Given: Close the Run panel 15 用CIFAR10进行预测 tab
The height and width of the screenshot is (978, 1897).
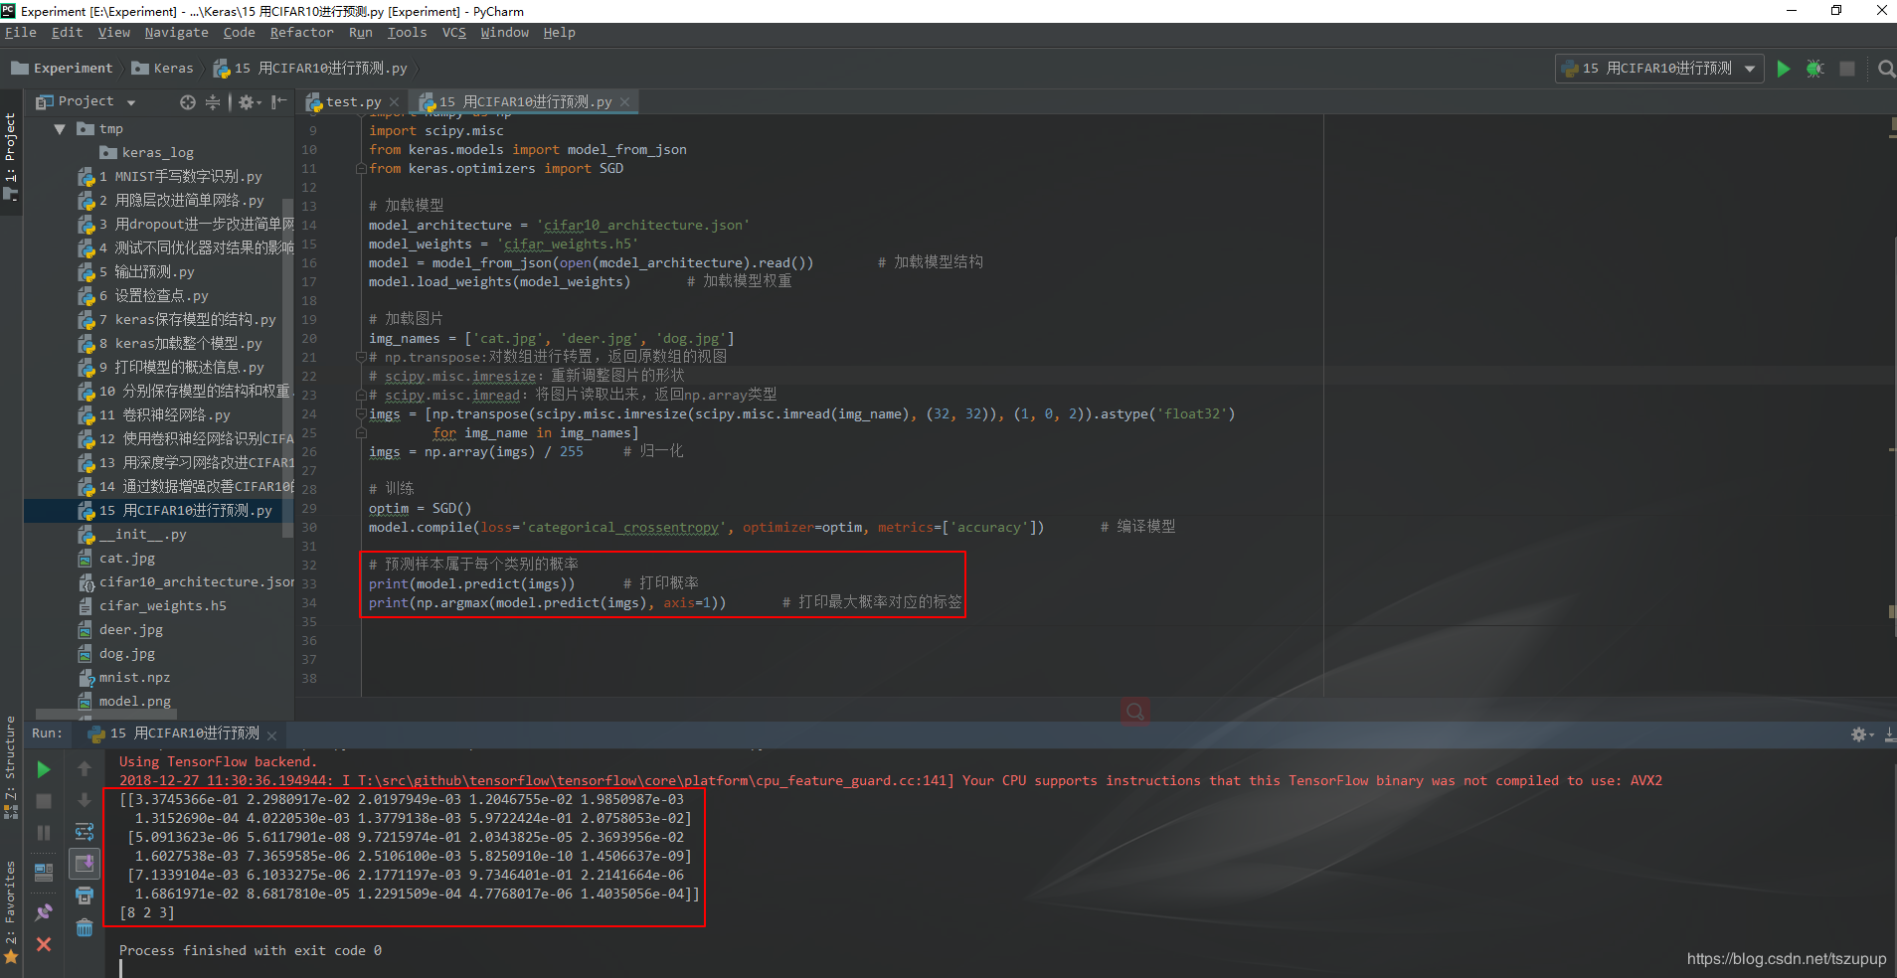Looking at the screenshot, I should [x=272, y=735].
